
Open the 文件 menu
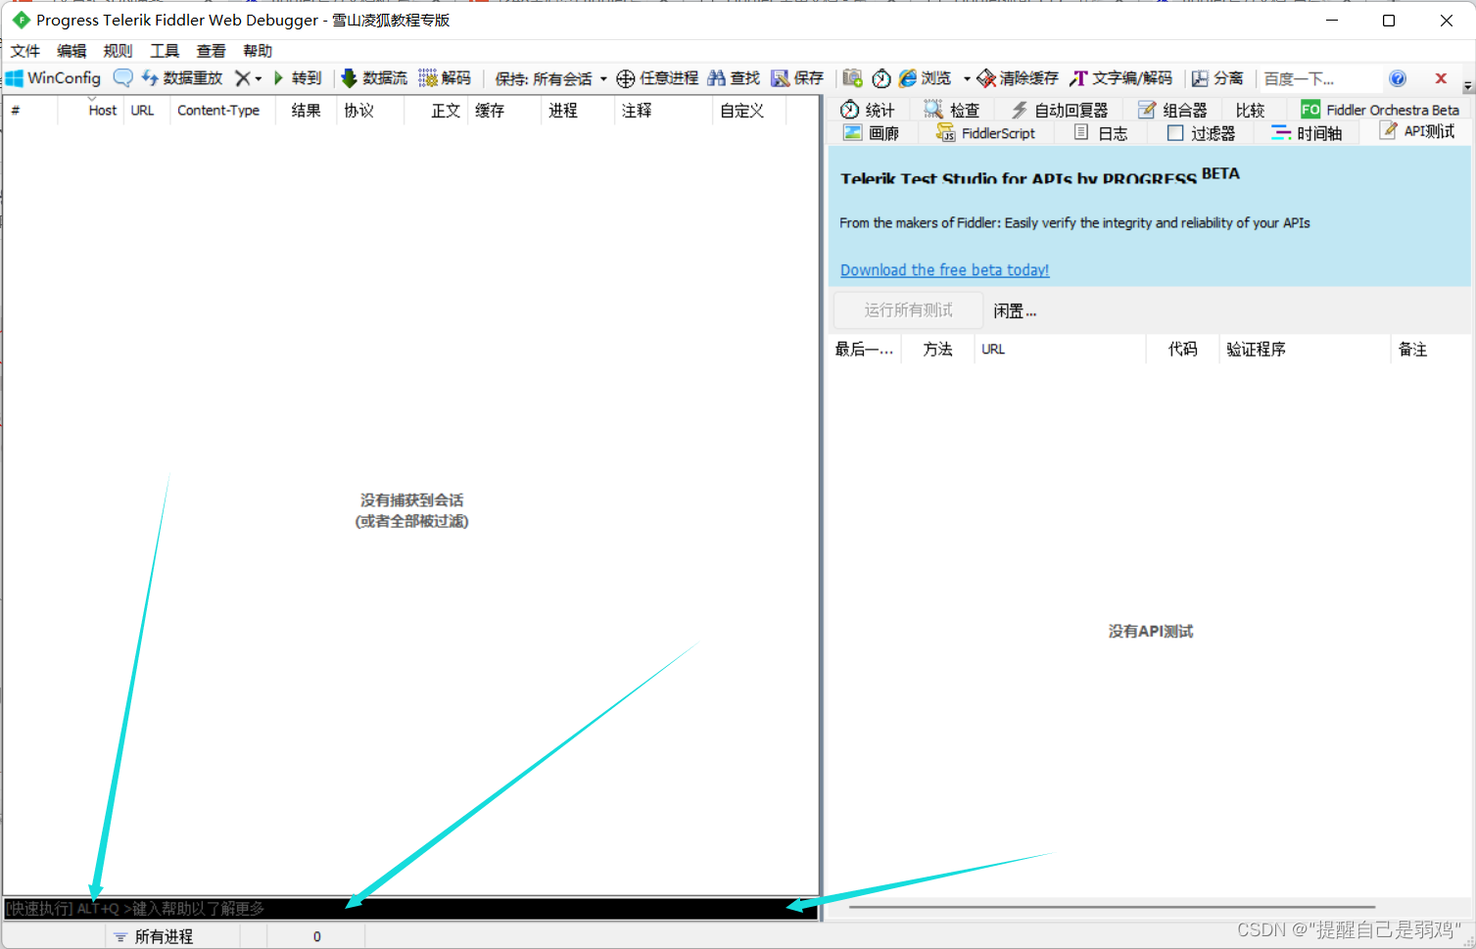click(x=25, y=51)
